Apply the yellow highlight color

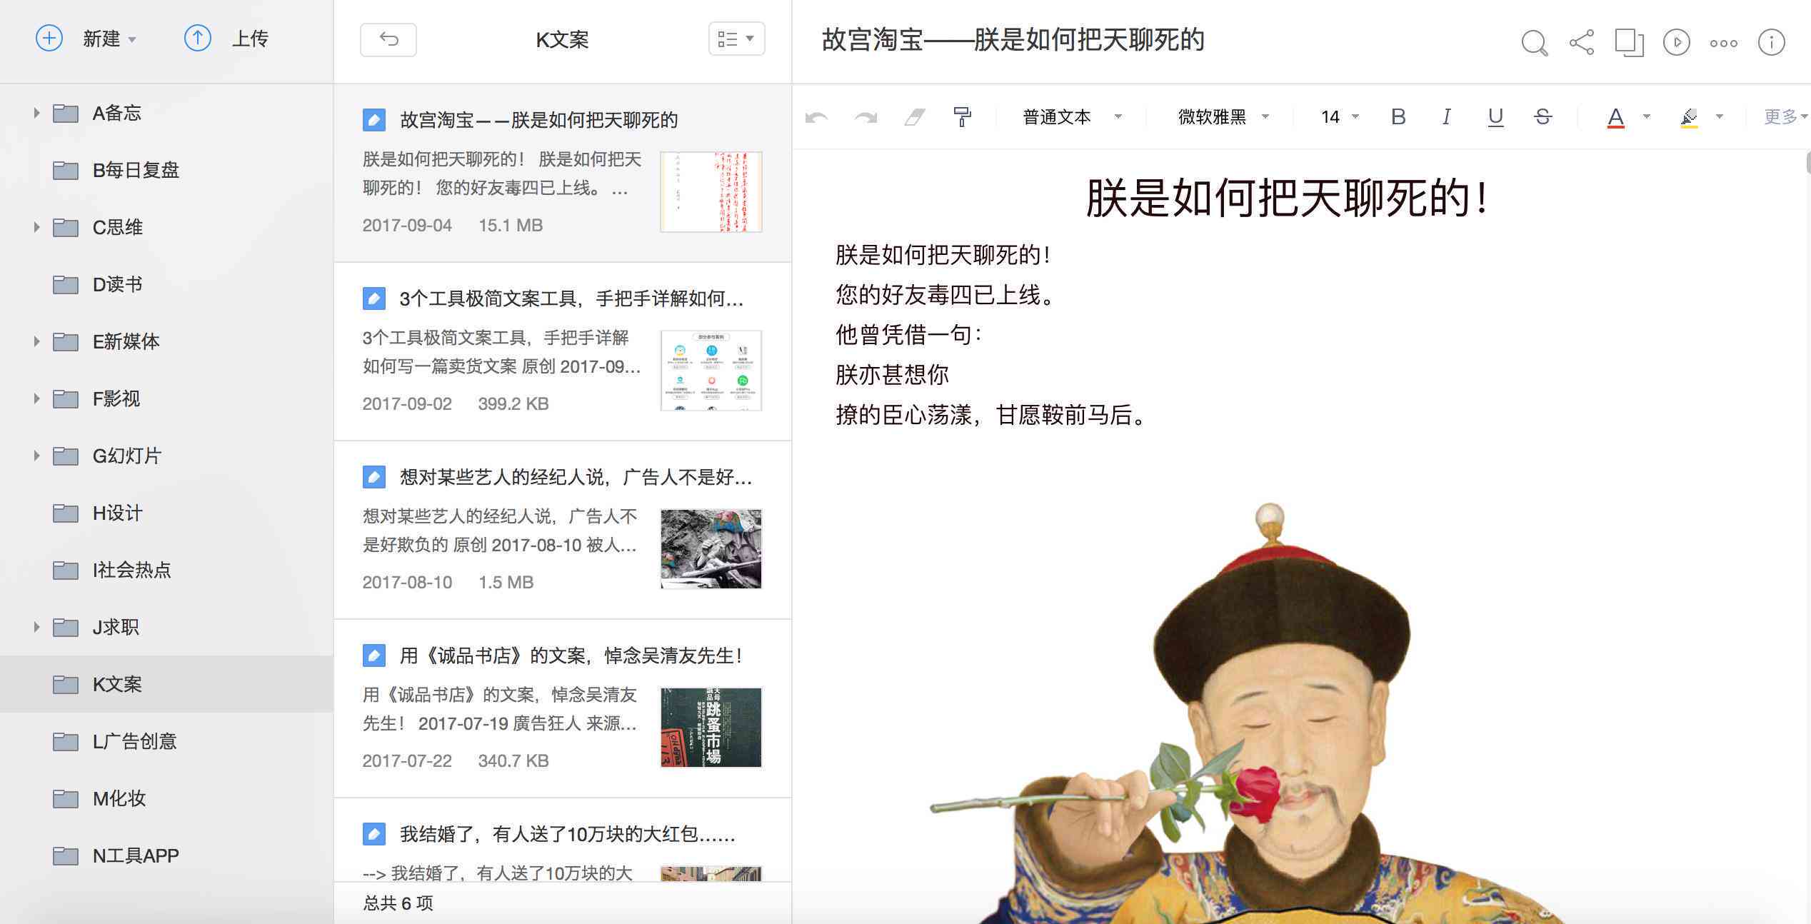coord(1689,117)
